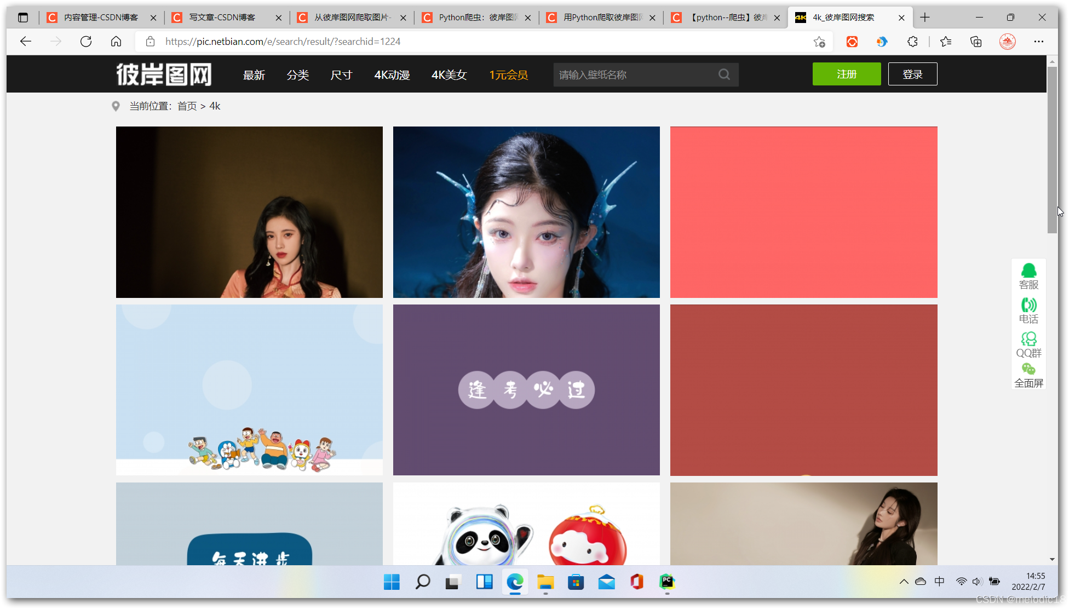Open the tab actions menu button
This screenshot has width=1075, height=609.
pyautogui.click(x=23, y=18)
